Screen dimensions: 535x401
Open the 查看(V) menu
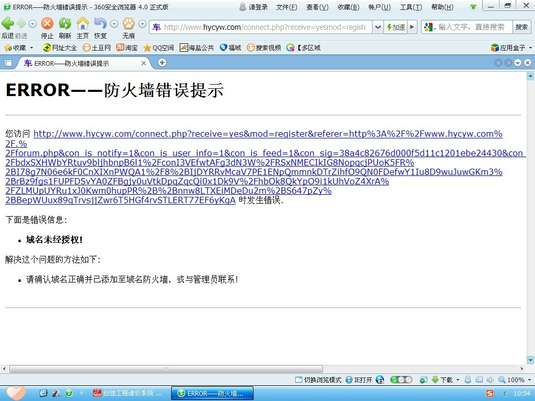pyautogui.click(x=317, y=7)
